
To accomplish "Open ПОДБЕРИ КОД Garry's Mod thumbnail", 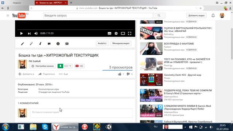I will (x=151, y=95).
